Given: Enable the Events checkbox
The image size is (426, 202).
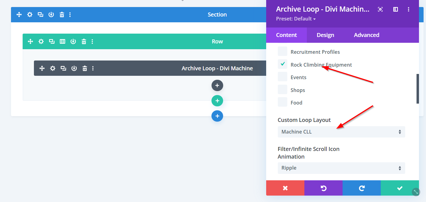Looking at the screenshot, I should click(282, 77).
